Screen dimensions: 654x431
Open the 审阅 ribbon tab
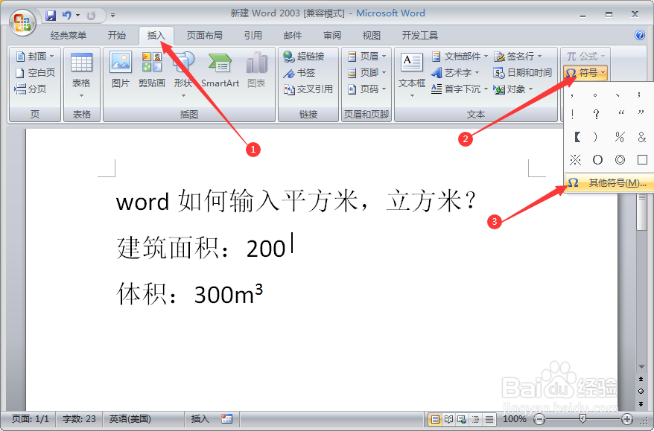pyautogui.click(x=331, y=34)
